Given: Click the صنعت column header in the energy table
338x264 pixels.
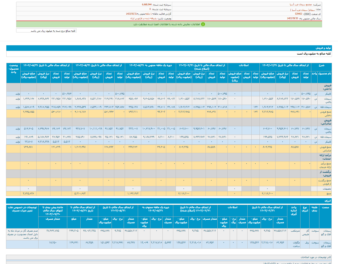Looking at the screenshot, I should tap(325, 207).
